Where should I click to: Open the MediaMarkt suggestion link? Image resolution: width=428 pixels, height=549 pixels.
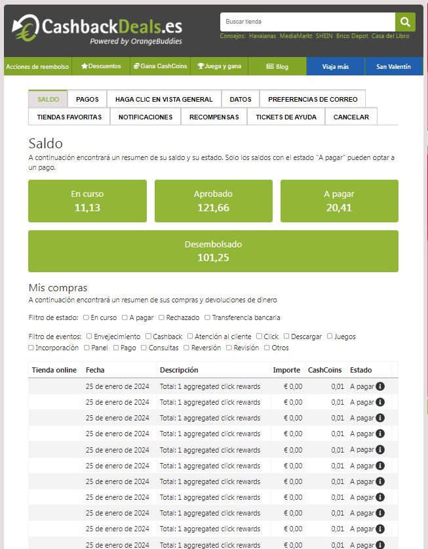click(296, 36)
